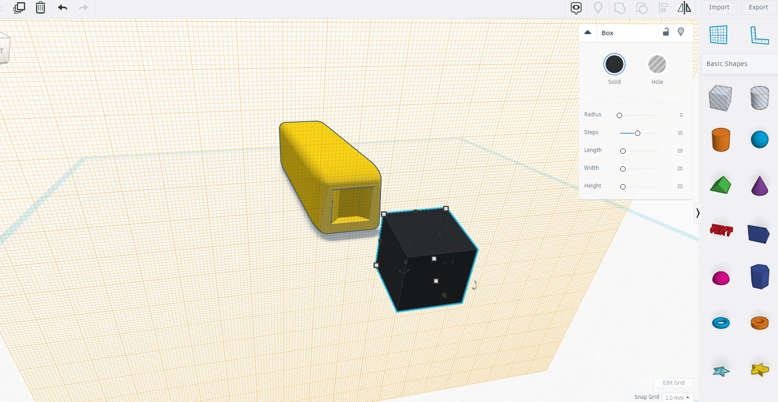Click the Ungroup shapes icon

642,8
